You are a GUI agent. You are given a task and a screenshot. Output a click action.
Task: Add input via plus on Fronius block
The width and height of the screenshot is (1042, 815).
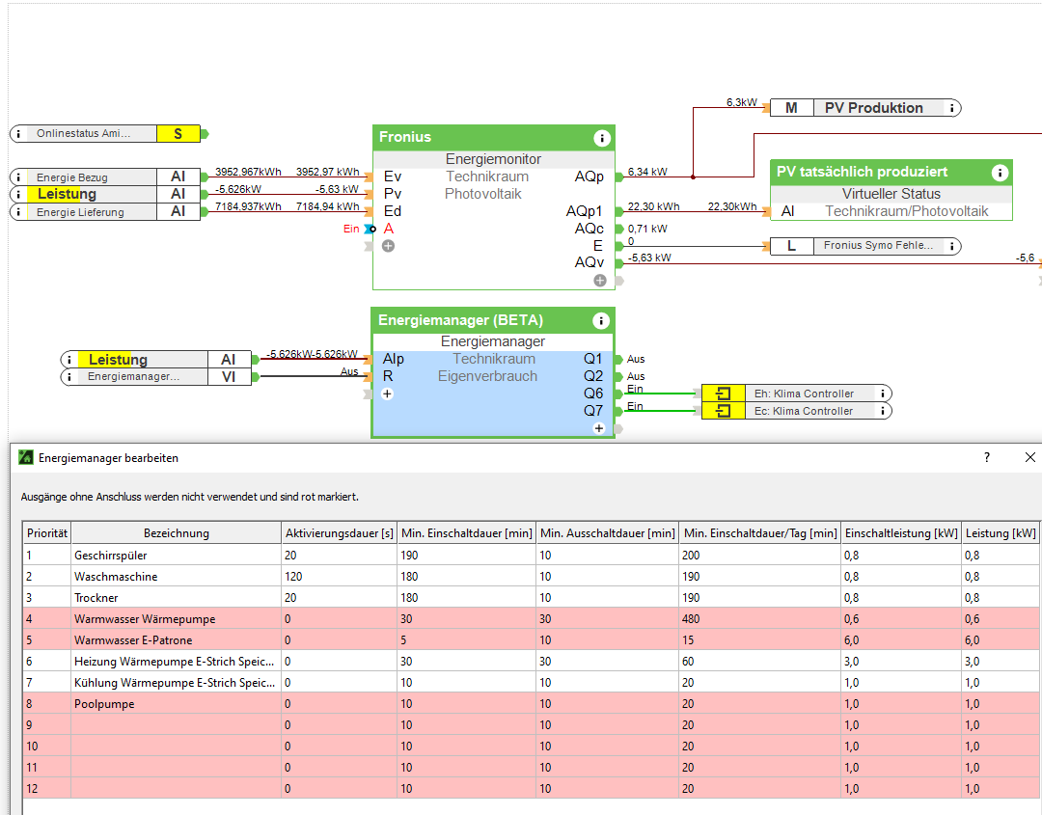click(388, 246)
